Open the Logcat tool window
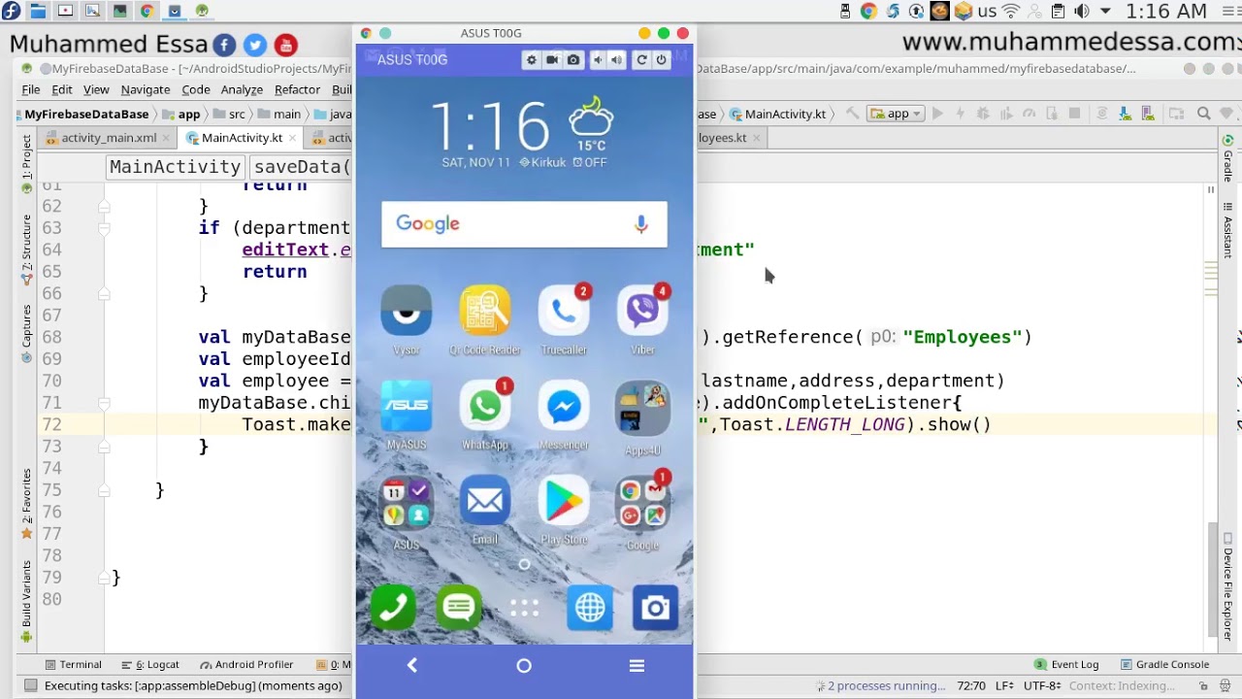1242x699 pixels. point(150,665)
